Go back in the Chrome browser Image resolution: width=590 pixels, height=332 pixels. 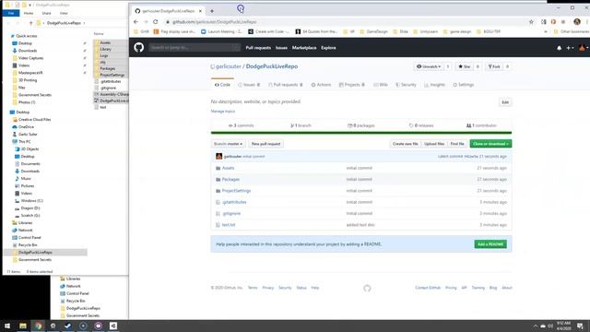(x=136, y=22)
